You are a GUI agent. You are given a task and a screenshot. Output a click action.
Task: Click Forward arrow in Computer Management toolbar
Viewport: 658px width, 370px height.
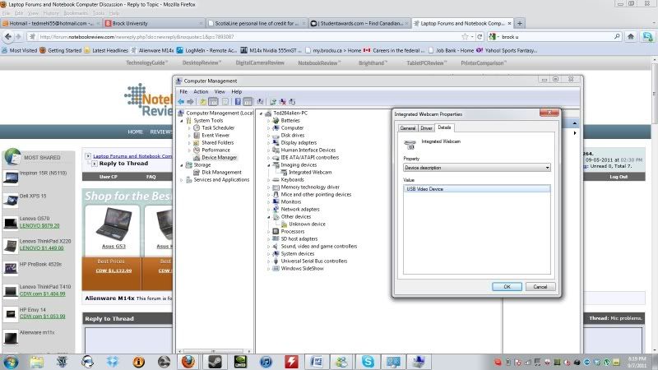point(190,101)
